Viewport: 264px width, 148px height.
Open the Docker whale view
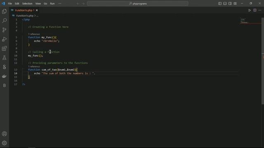(x=5, y=76)
